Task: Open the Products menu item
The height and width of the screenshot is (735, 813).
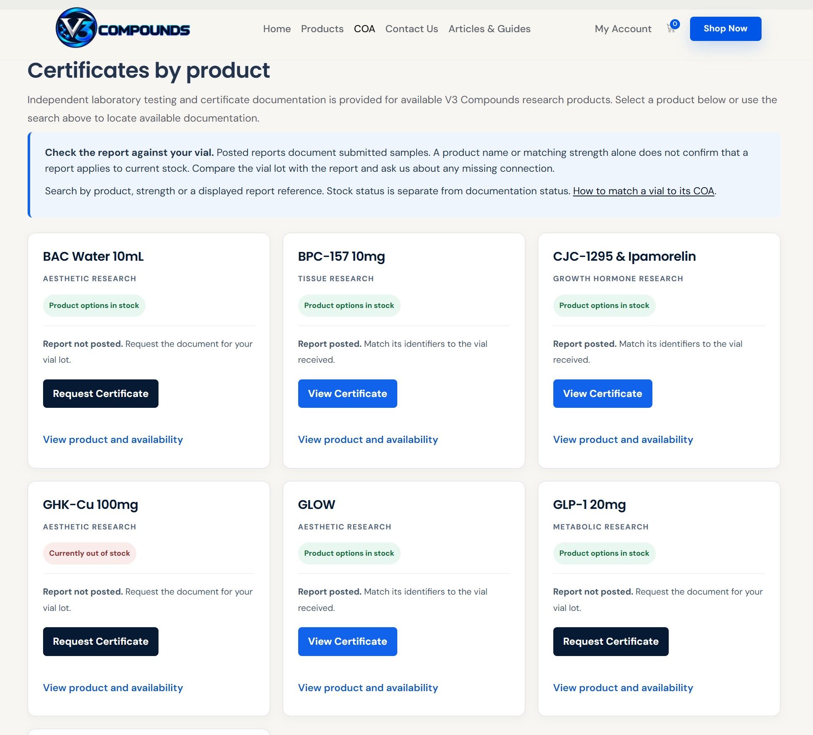Action: 322,29
